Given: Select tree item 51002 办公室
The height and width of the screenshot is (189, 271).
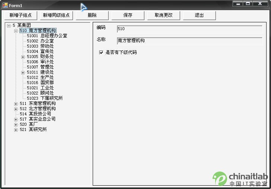Looking at the screenshot, I should [x=40, y=41].
